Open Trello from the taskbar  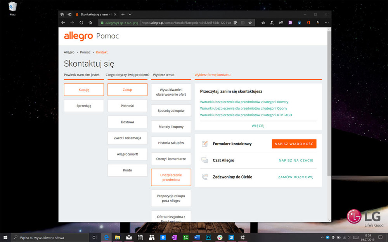pos(231,238)
